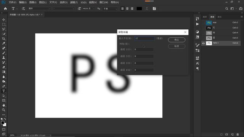Create new channel in Channels panel
This screenshot has width=244, height=137.
232,134
